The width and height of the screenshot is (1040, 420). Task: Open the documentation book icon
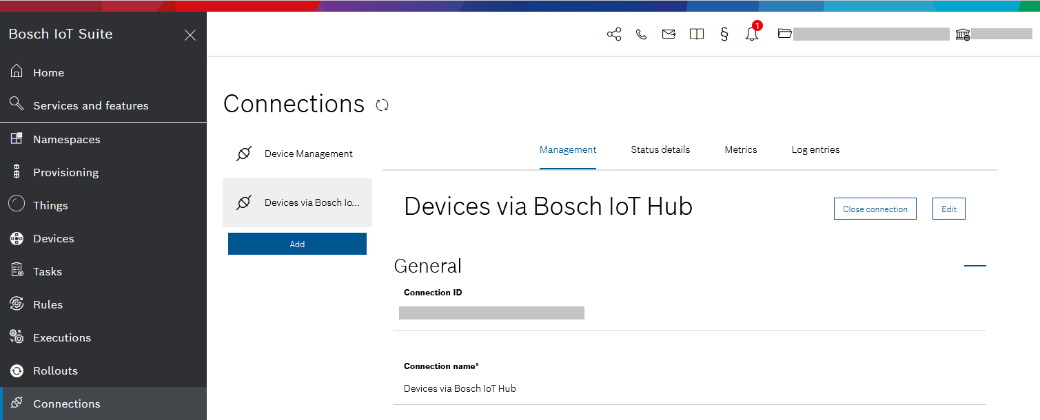[697, 34]
